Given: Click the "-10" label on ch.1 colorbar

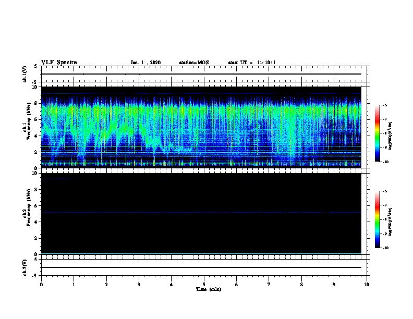Looking at the screenshot, I should point(385,162).
